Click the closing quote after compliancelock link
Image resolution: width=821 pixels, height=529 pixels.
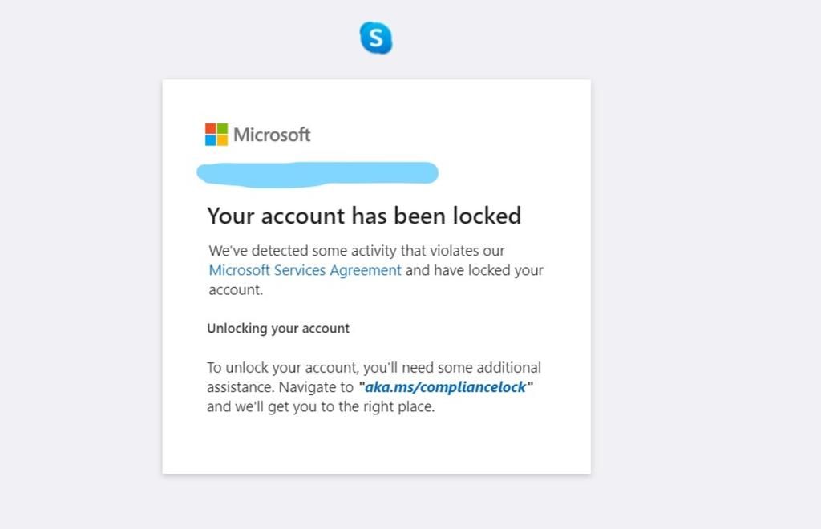(530, 385)
